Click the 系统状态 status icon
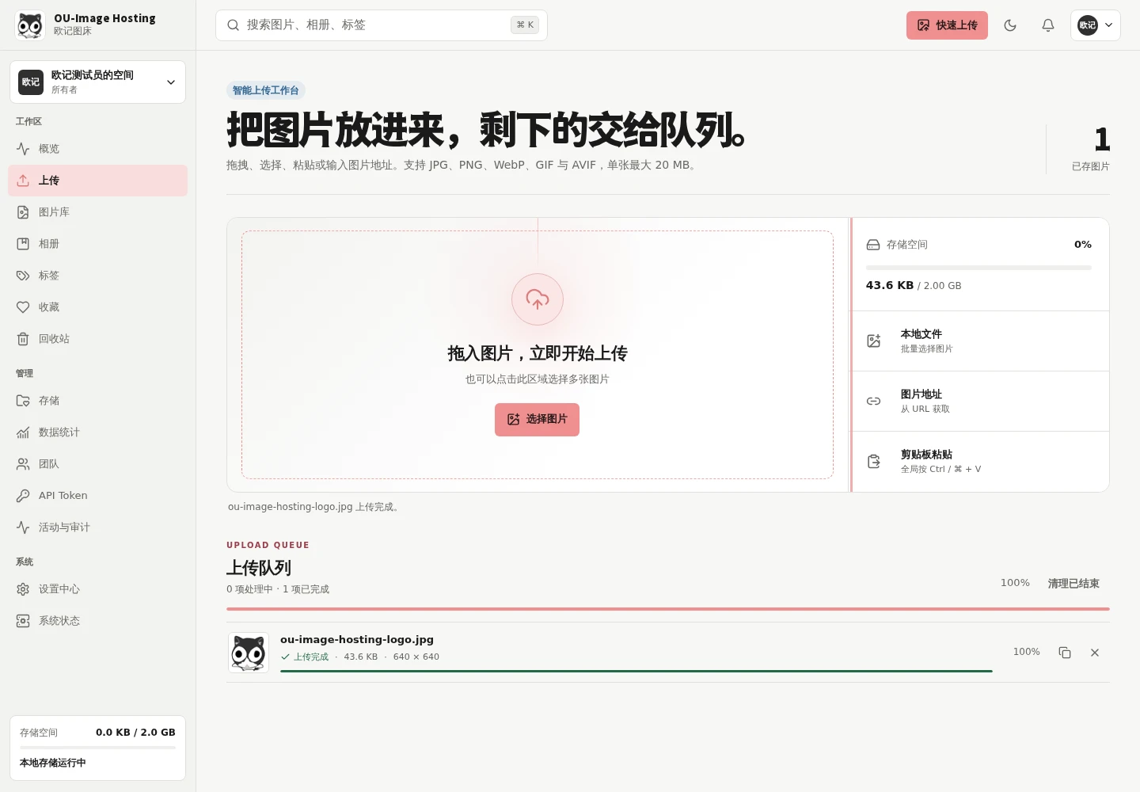 click(23, 621)
